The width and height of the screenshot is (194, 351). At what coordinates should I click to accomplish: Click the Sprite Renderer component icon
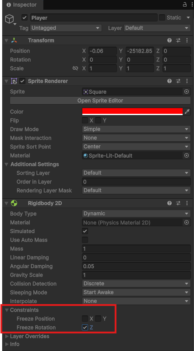tap(14, 81)
